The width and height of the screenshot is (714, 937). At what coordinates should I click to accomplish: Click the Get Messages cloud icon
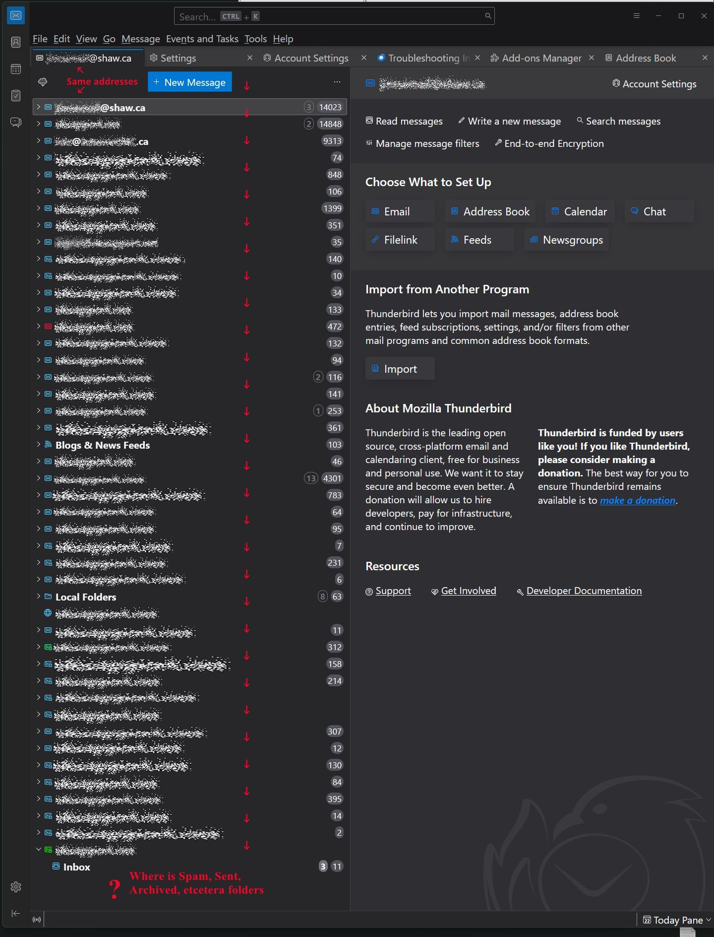tap(43, 82)
